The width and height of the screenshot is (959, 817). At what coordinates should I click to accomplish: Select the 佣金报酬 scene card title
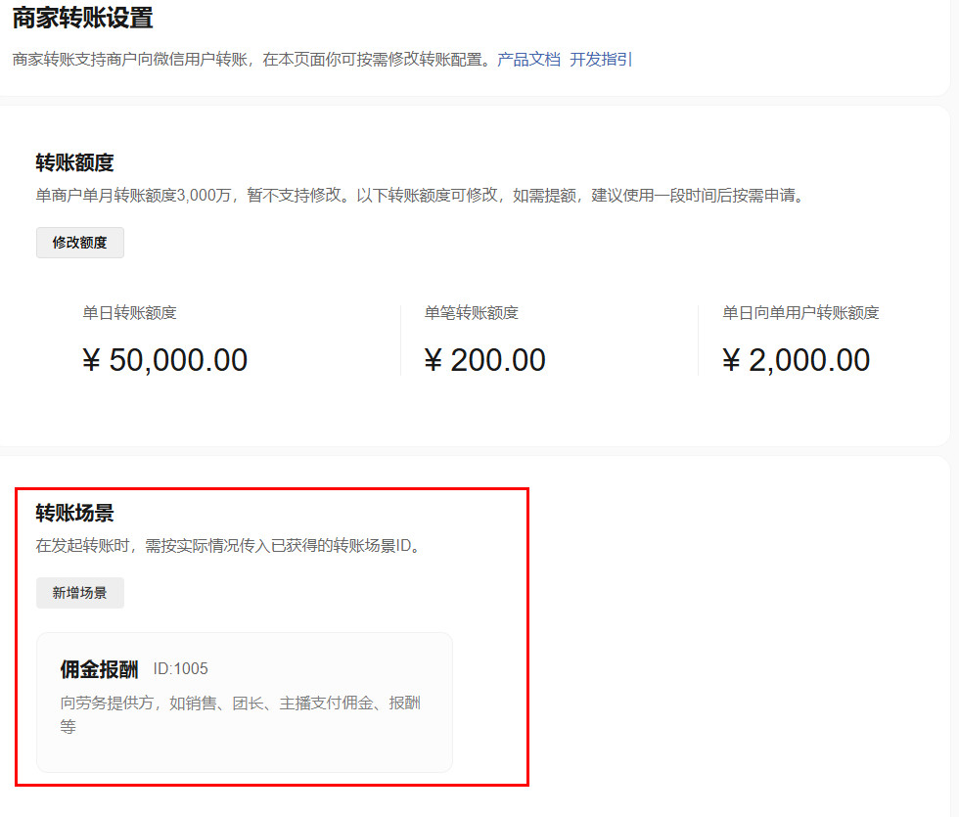(99, 669)
